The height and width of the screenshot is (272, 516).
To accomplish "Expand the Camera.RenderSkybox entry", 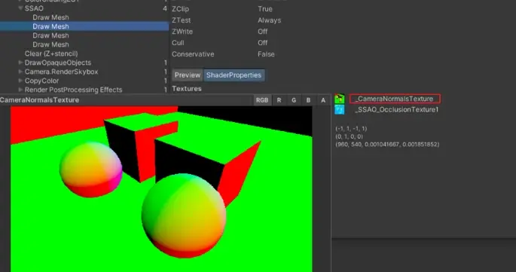I will (20, 72).
